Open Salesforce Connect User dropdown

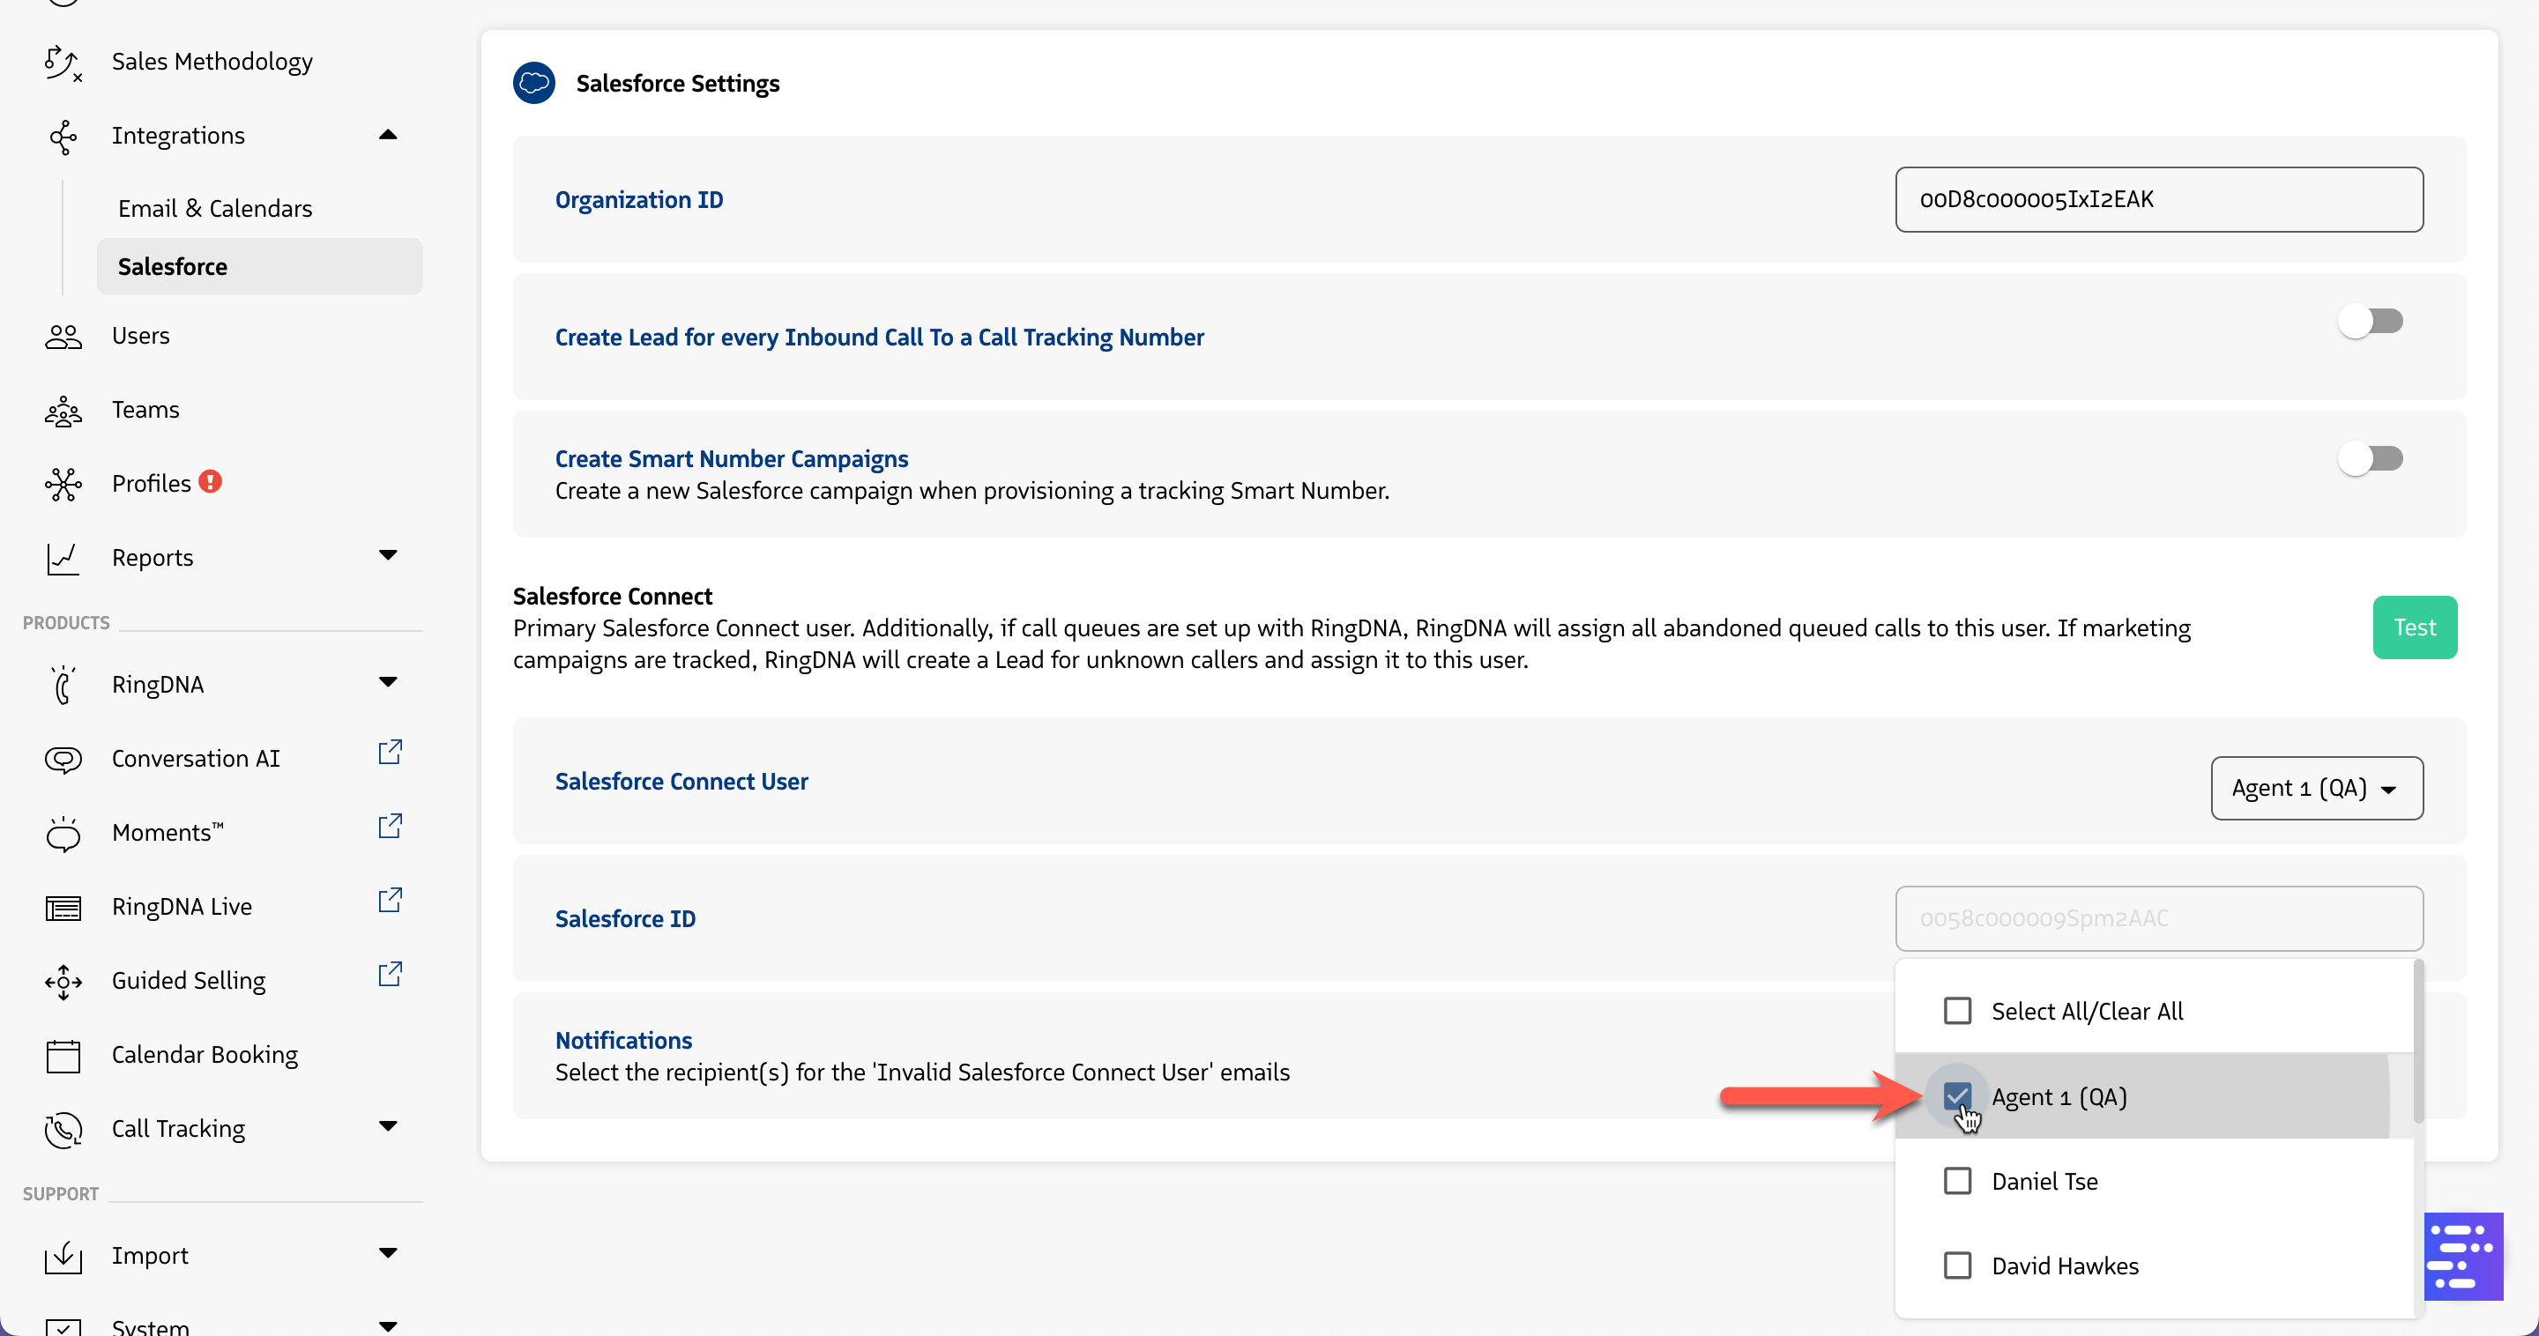tap(2316, 788)
